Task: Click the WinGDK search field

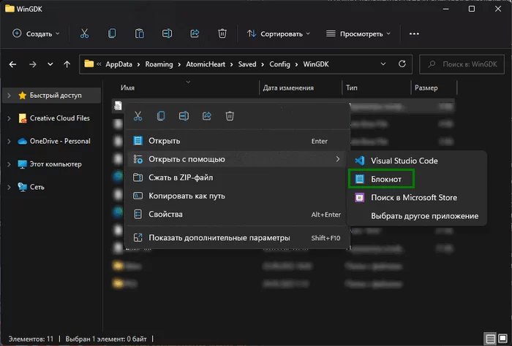Action: click(464, 64)
